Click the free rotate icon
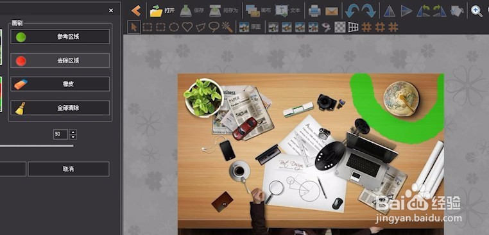Image resolution: width=489 pixels, height=235 pixels. [x=457, y=11]
